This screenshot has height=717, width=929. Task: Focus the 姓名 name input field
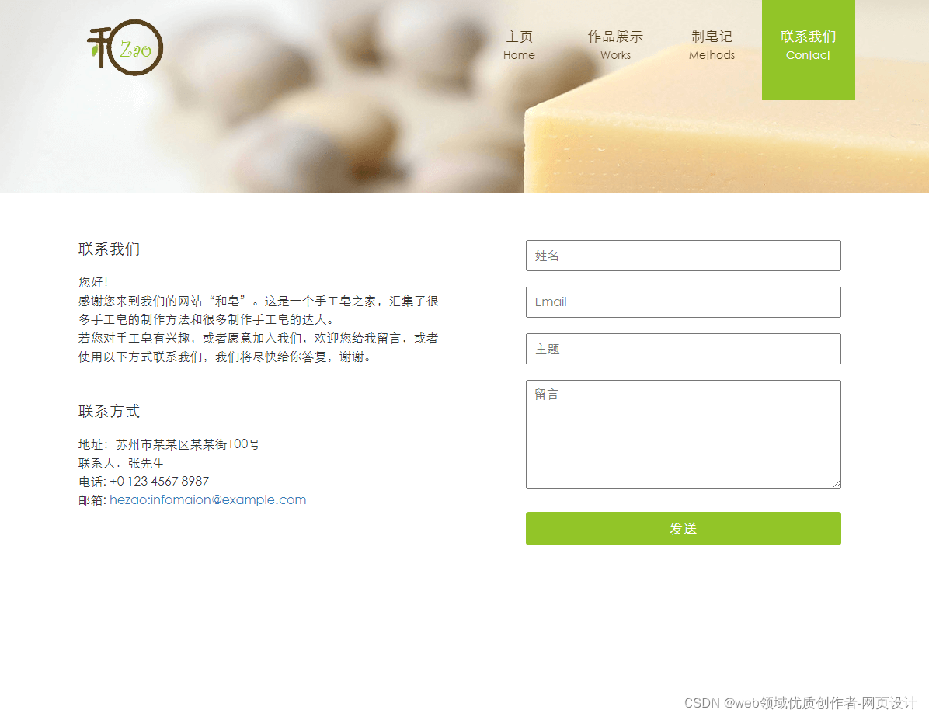(683, 256)
